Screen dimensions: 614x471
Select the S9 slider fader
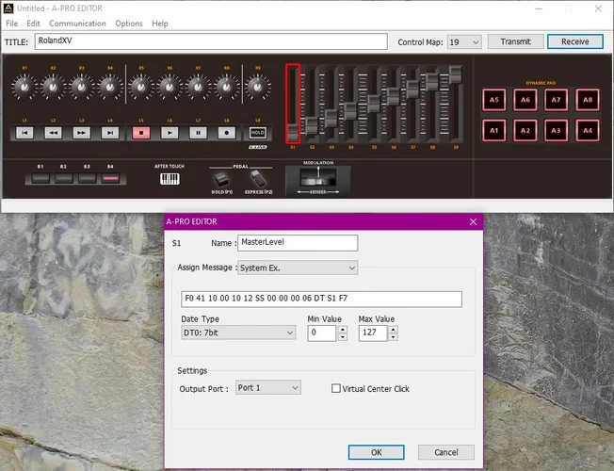pyautogui.click(x=456, y=74)
